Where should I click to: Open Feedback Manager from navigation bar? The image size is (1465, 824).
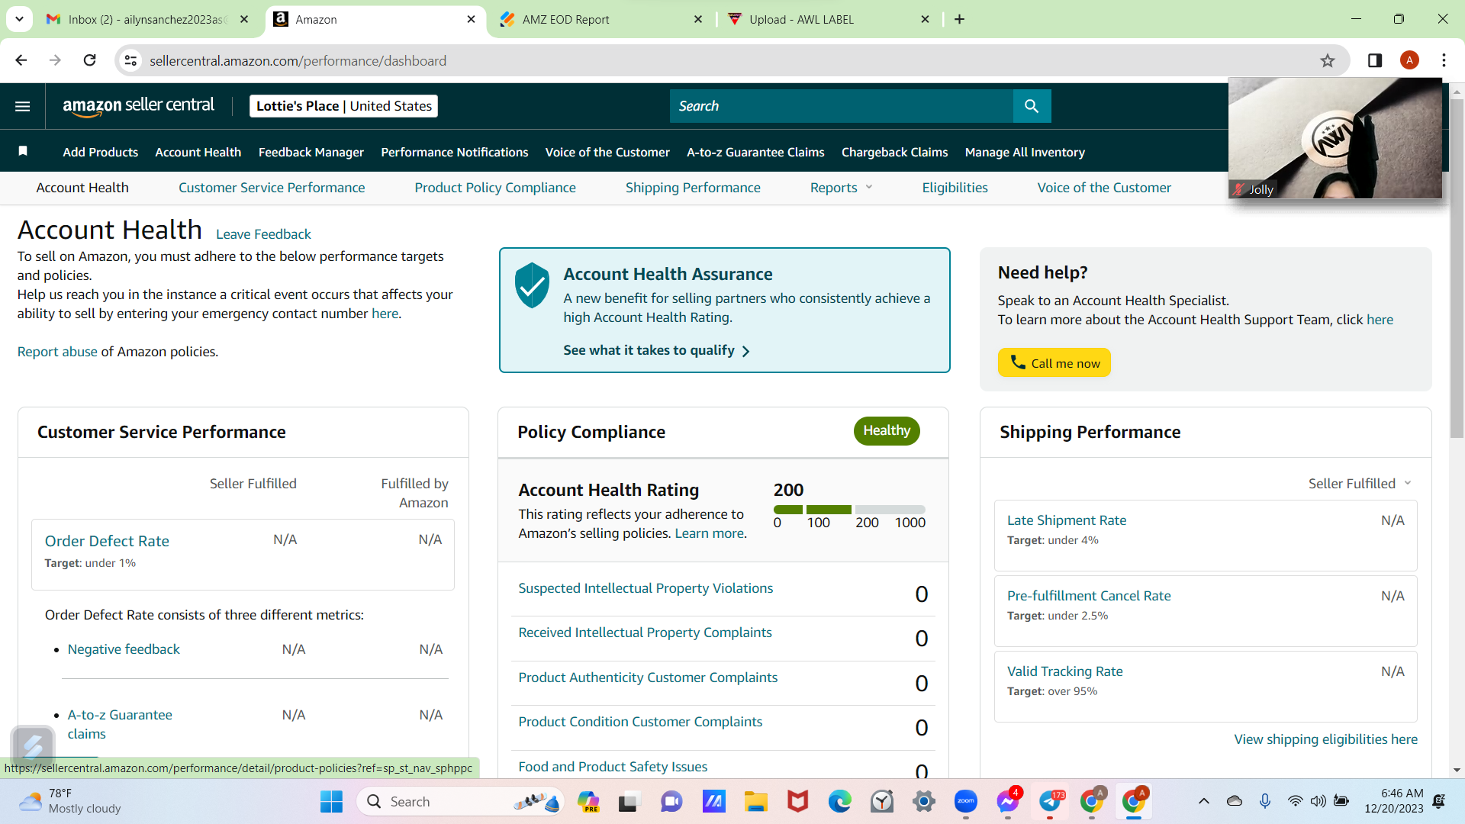[x=311, y=153]
